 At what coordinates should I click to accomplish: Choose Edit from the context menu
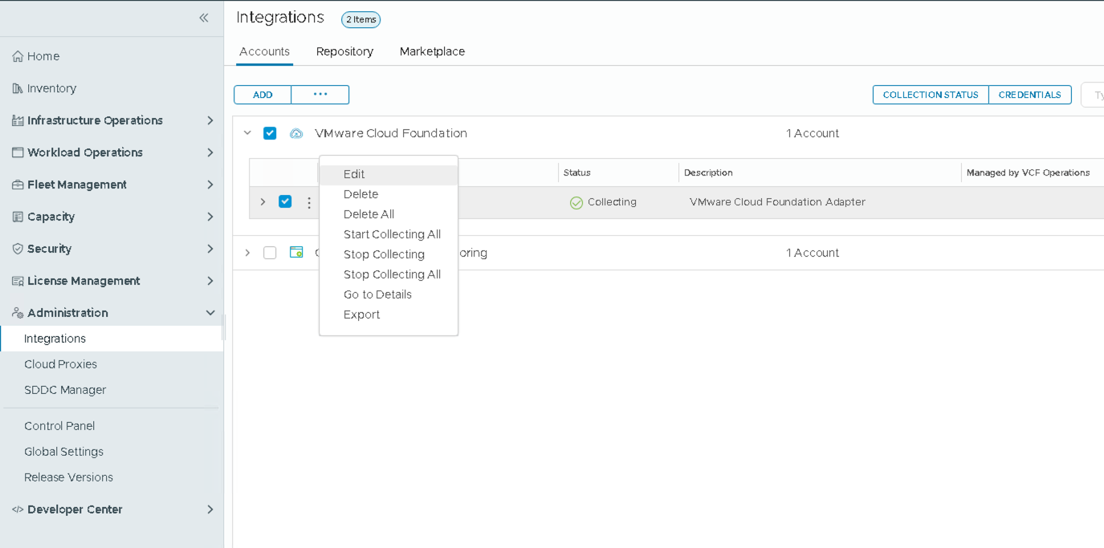pos(353,173)
